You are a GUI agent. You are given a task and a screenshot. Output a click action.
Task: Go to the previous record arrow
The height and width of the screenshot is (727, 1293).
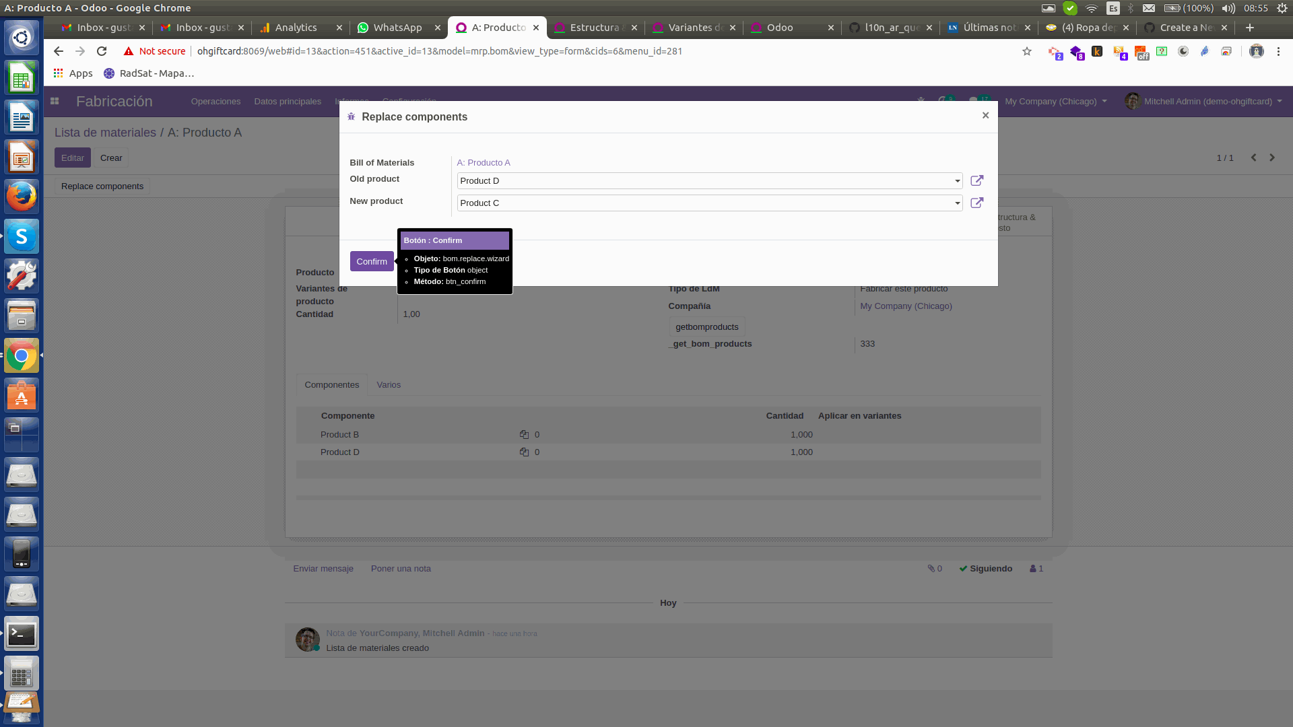[1253, 158]
